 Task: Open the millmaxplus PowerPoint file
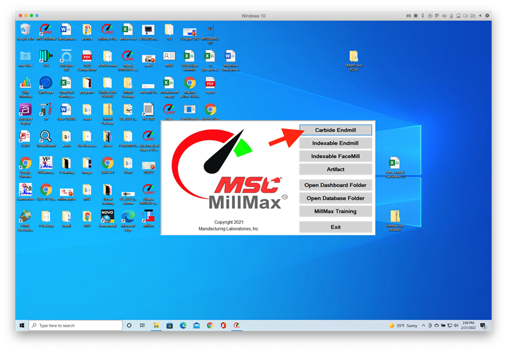tap(67, 194)
